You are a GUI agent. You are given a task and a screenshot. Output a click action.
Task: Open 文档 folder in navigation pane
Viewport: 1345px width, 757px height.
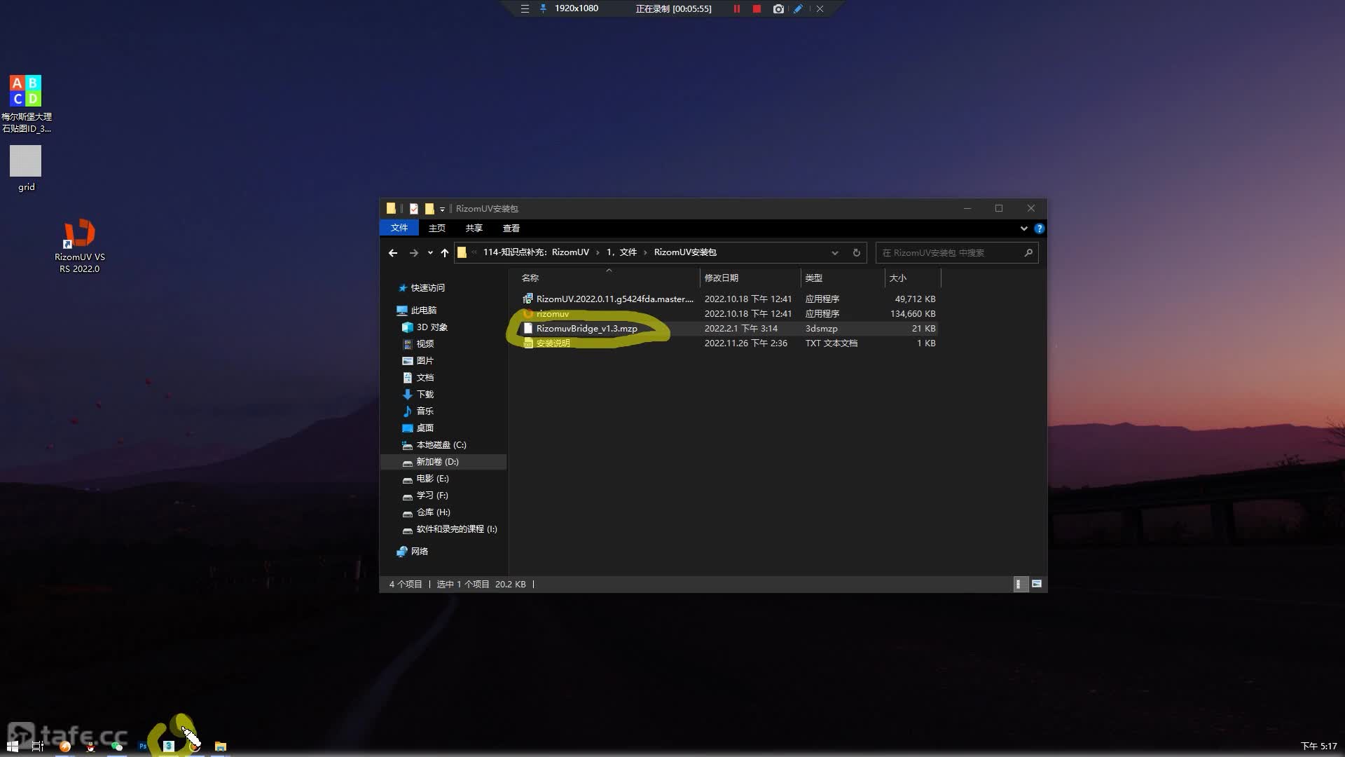pyautogui.click(x=418, y=378)
